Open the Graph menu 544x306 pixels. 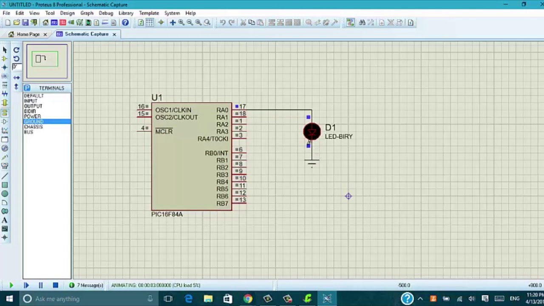coord(87,13)
